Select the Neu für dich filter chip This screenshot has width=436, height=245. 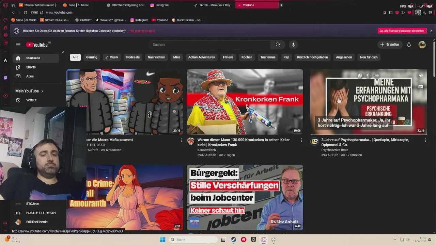(x=369, y=57)
